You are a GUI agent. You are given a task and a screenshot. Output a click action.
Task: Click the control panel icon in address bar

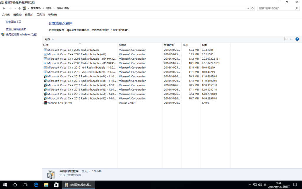(x=24, y=8)
